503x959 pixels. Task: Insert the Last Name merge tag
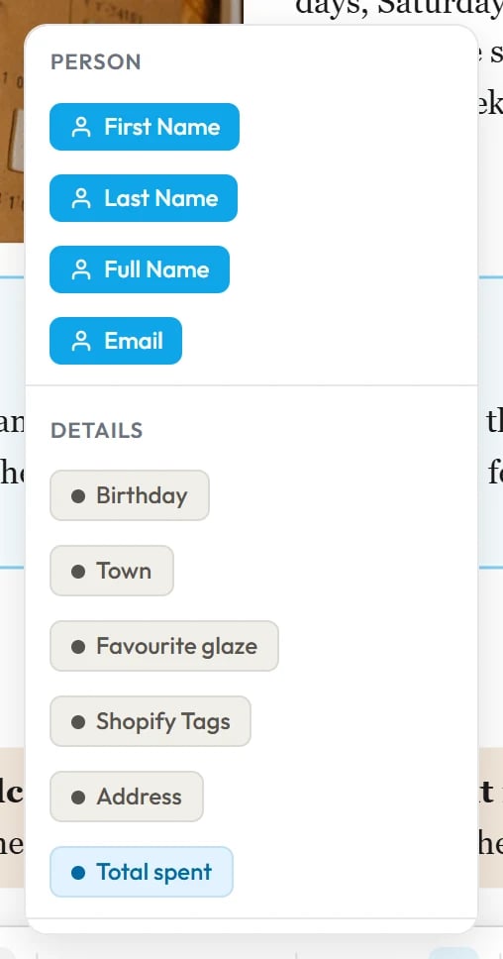point(144,198)
